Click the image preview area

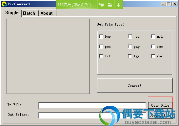click(48, 56)
